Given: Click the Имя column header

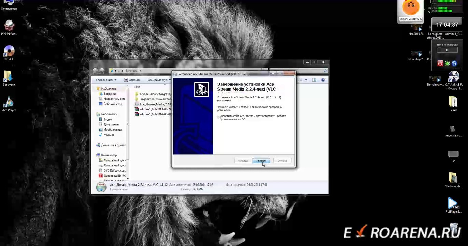Looking at the screenshot, I should 137,87.
